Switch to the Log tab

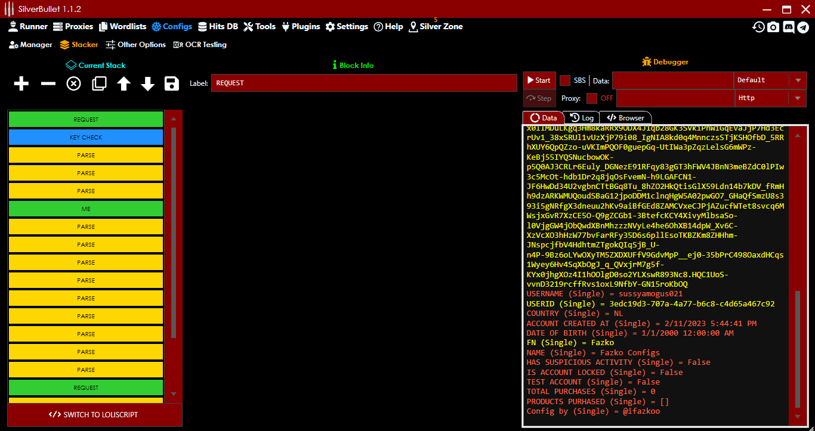point(582,117)
